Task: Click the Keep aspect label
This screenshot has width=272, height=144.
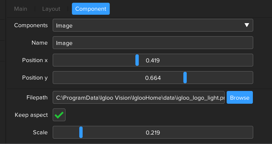Action: [31, 115]
